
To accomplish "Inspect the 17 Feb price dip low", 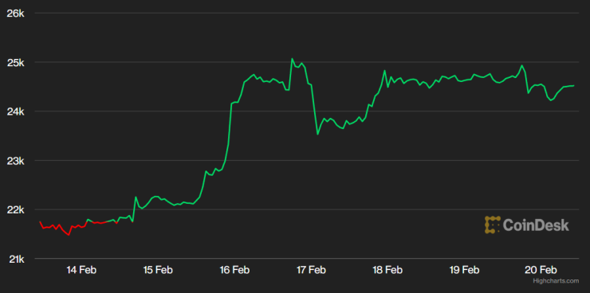I will [x=317, y=134].
